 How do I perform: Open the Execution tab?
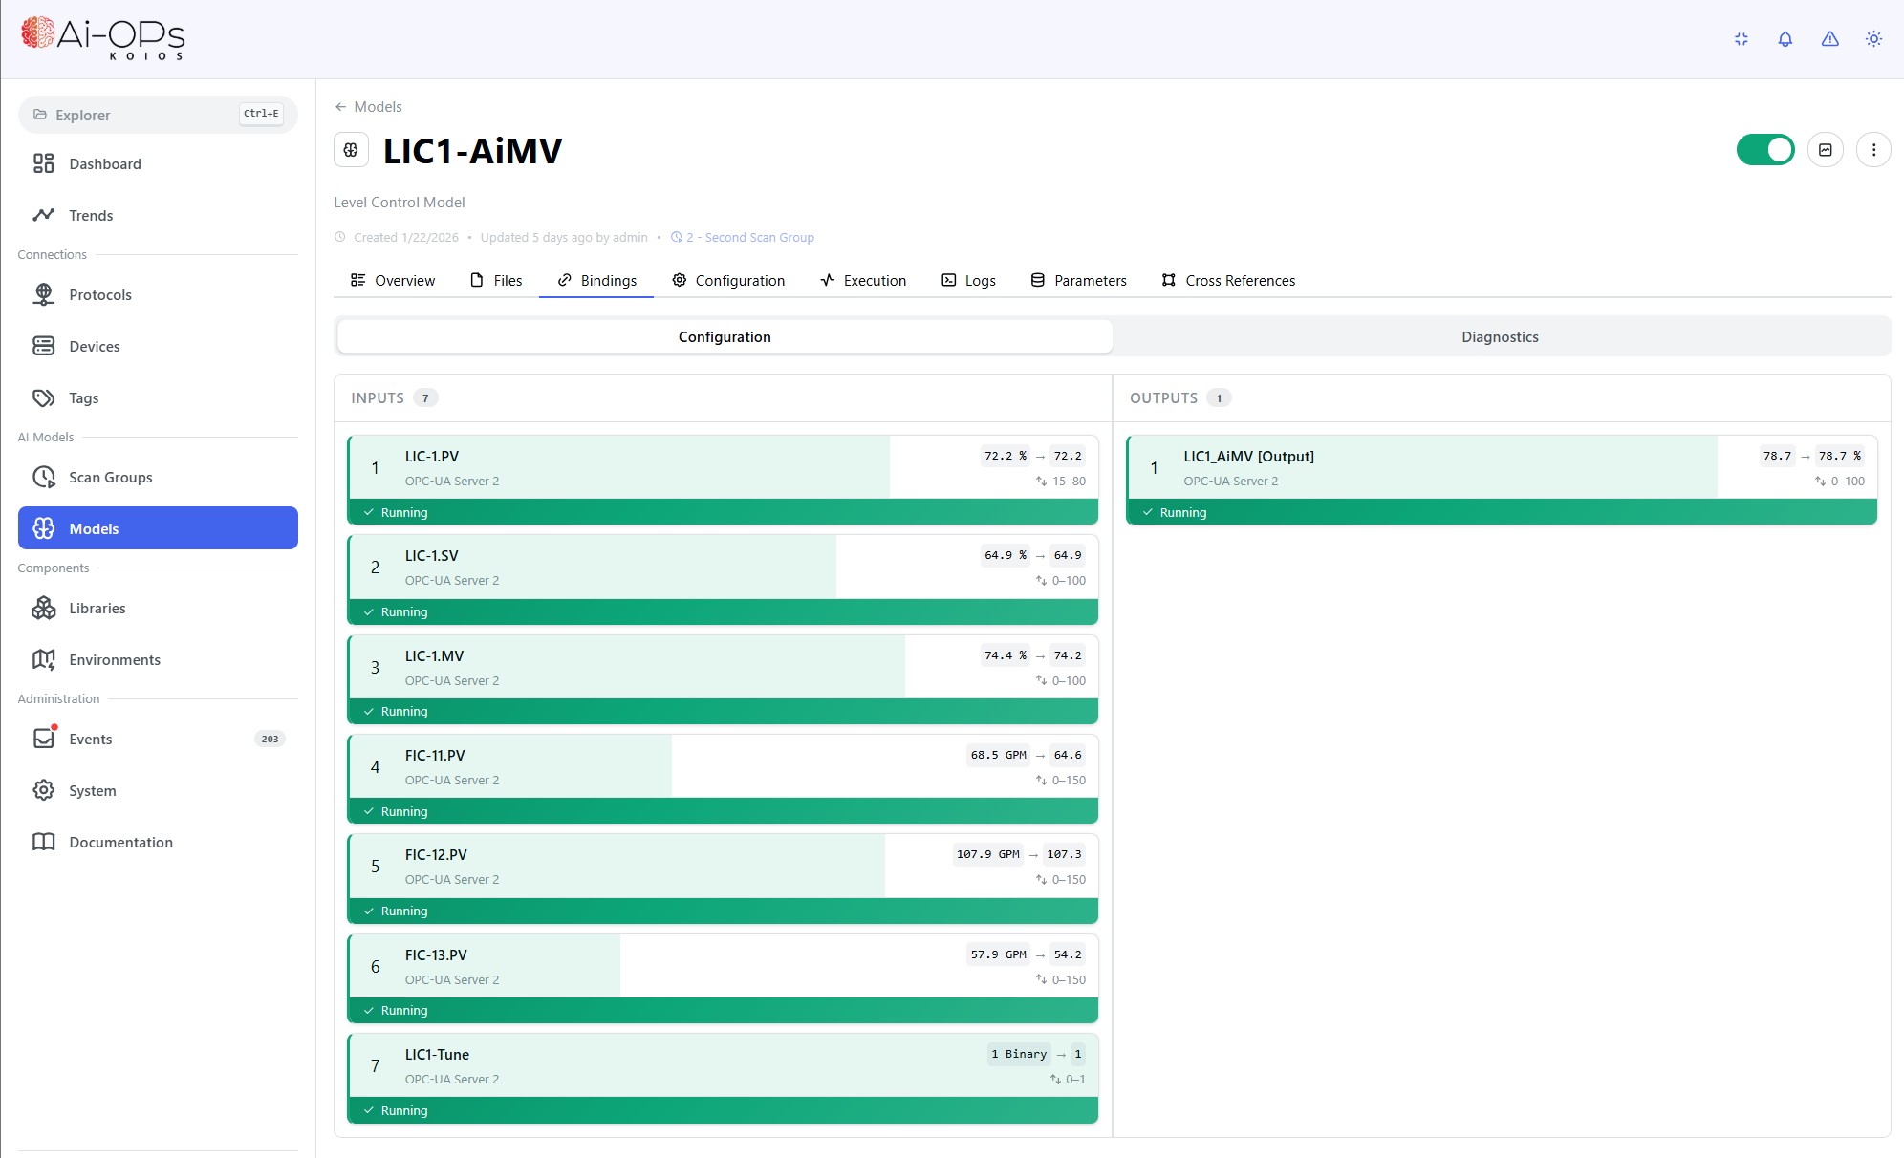(x=863, y=280)
